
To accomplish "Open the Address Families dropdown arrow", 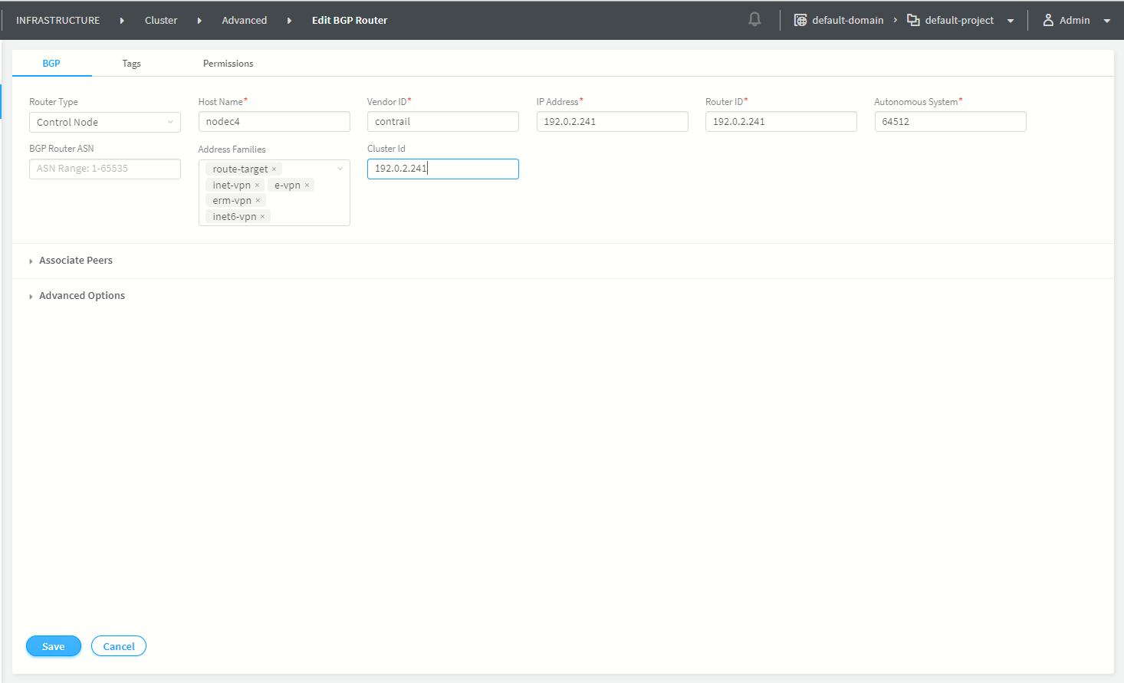I will pos(340,169).
